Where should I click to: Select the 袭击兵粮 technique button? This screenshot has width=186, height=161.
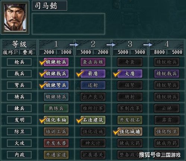click(x=93, y=62)
